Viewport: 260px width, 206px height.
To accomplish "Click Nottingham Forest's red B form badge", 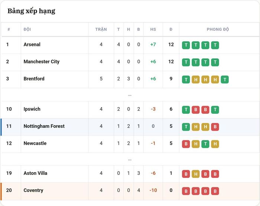I will tap(215, 127).
